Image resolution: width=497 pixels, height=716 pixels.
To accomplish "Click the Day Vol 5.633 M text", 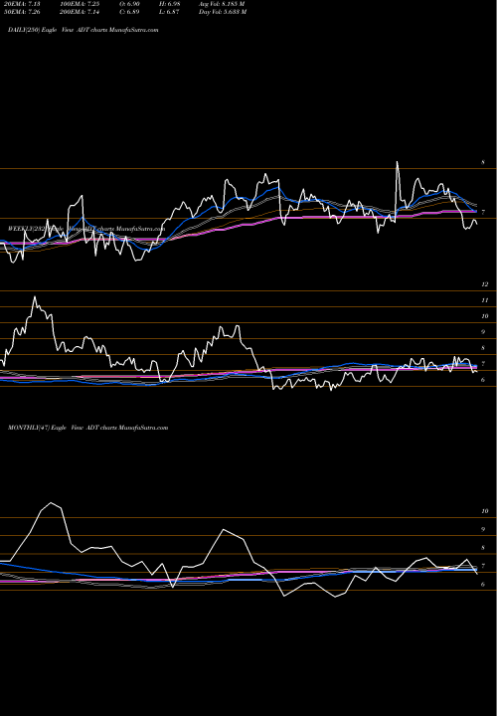I will (x=223, y=12).
